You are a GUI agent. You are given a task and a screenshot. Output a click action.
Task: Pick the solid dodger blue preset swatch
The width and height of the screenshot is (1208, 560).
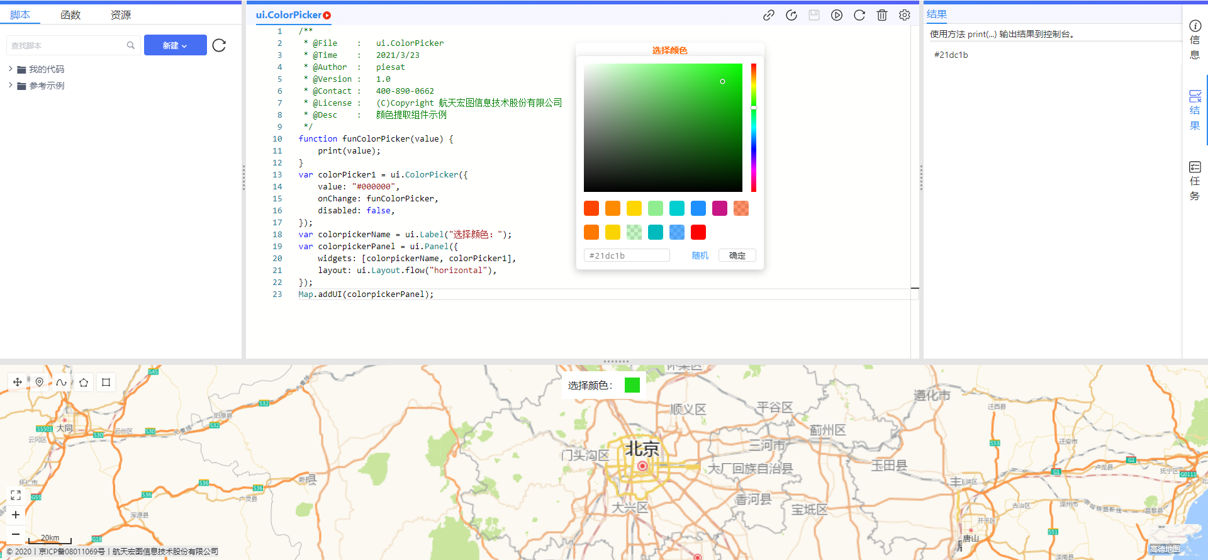(698, 208)
